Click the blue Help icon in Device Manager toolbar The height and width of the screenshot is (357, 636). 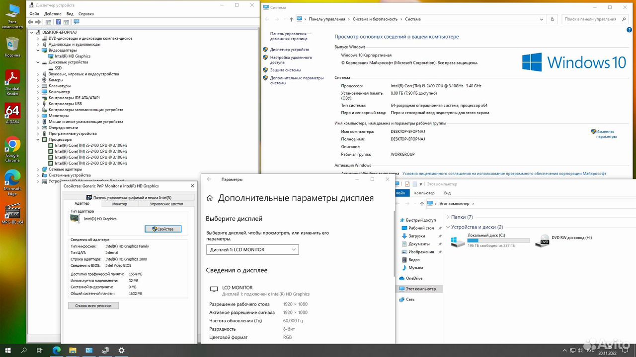pyautogui.click(x=59, y=22)
